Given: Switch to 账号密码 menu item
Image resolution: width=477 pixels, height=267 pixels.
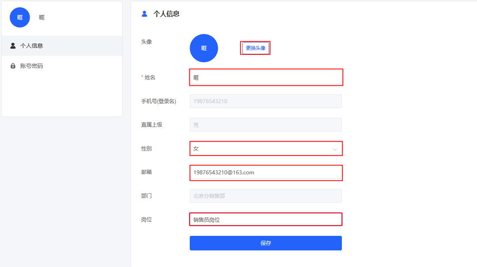Looking at the screenshot, I should tap(62, 66).
